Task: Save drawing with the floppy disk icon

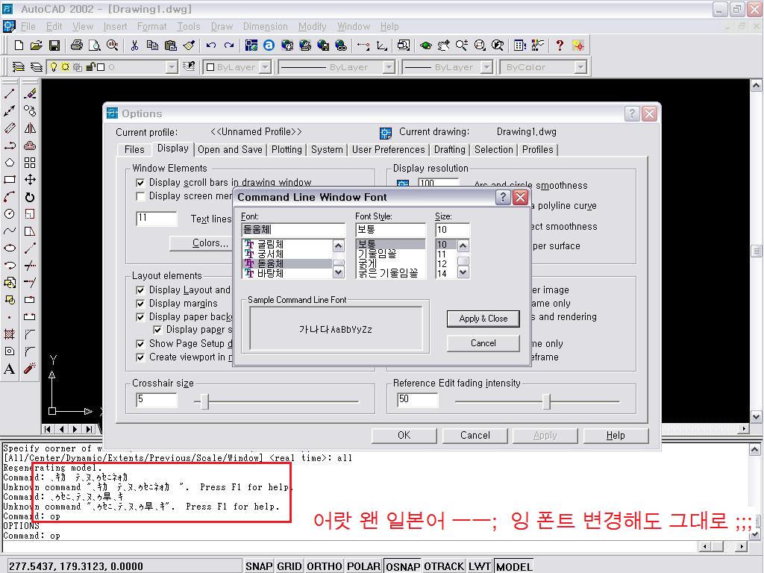Action: 54,46
